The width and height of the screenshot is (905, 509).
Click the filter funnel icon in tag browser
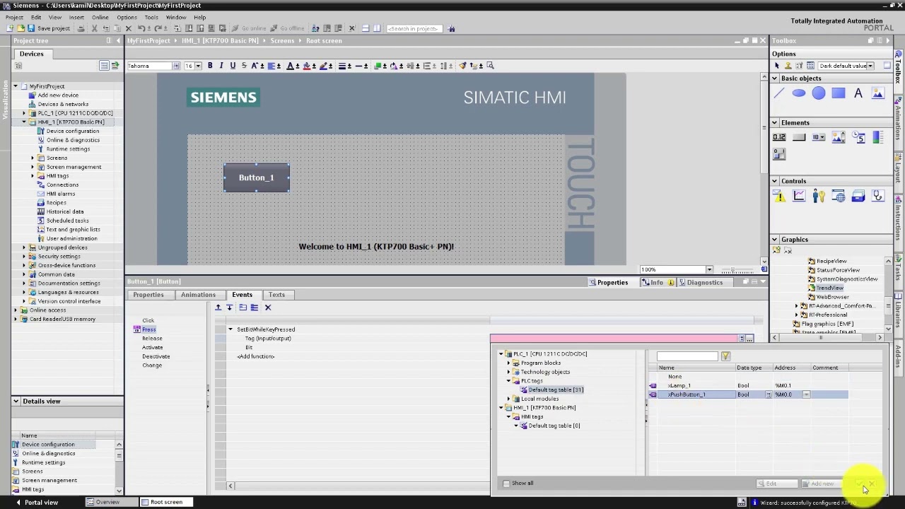click(725, 356)
